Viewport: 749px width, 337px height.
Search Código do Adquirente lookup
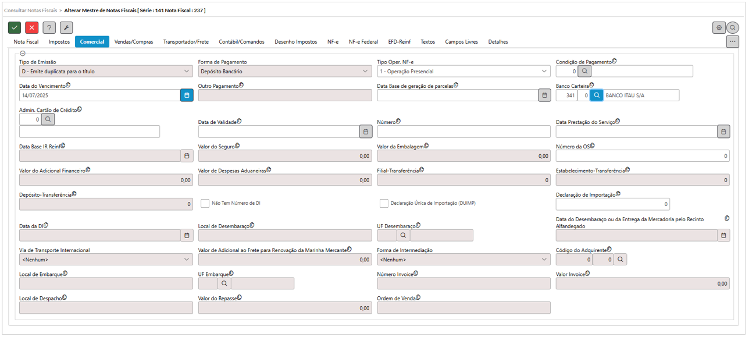tap(620, 260)
